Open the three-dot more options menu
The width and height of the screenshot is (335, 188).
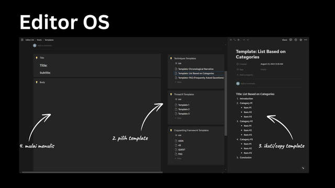click(x=306, y=40)
